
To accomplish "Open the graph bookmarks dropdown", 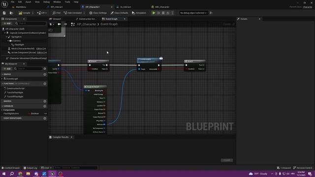I will point(52,24).
